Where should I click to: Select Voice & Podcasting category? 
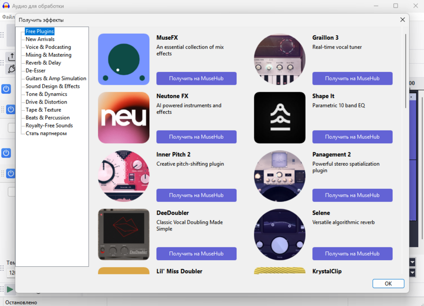tap(48, 47)
